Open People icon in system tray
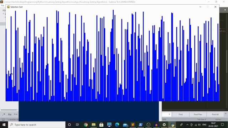Image resolution: width=228 pixels, height=128 pixels. [181, 125]
